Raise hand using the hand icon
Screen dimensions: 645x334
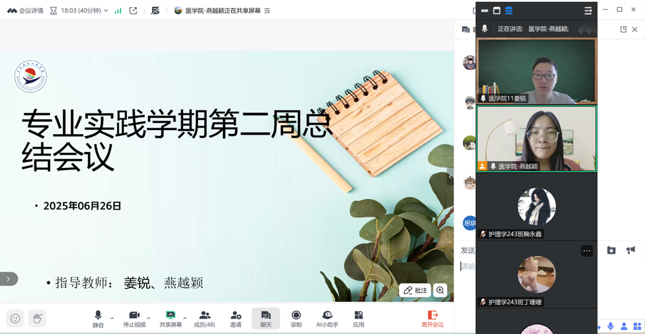tap(37, 319)
